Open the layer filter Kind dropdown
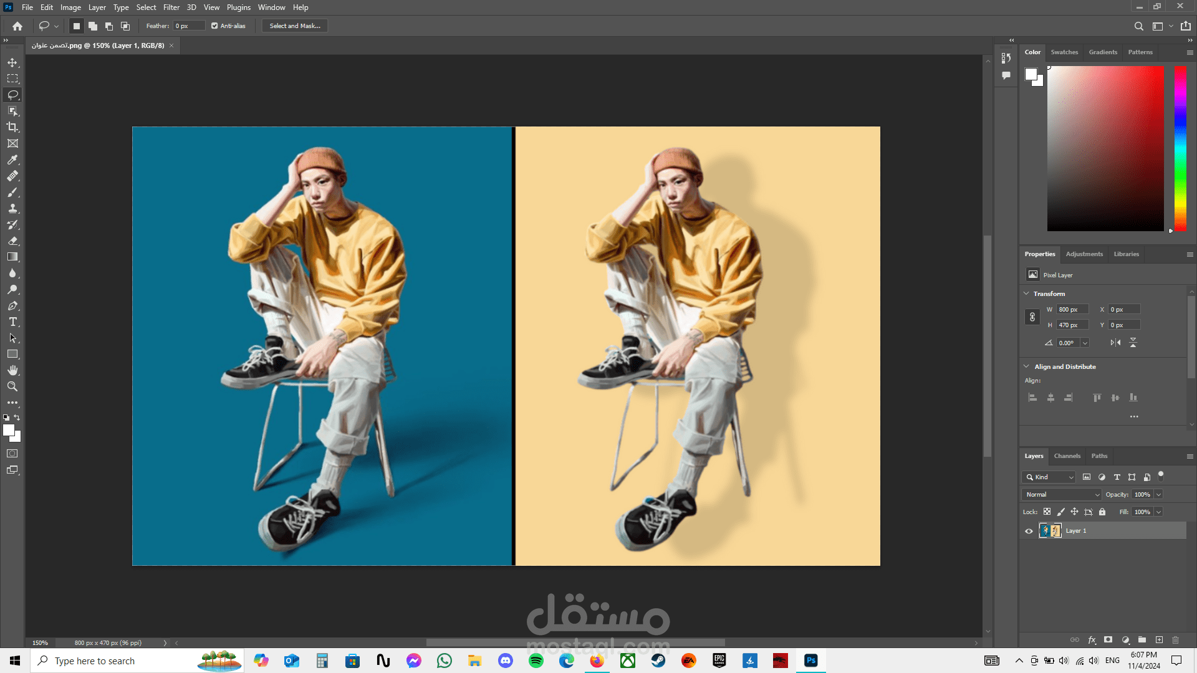The height and width of the screenshot is (673, 1197). 1049,477
